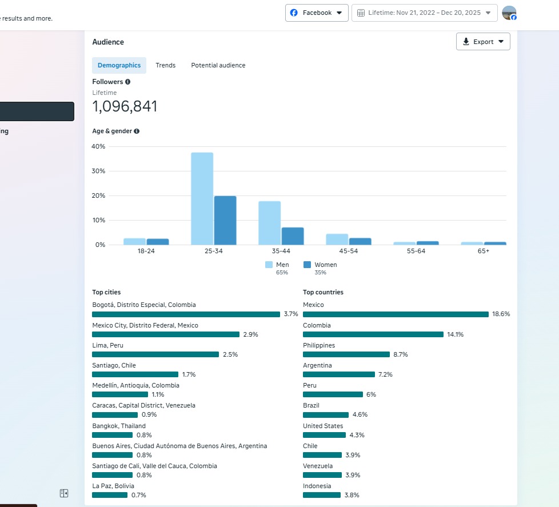Click the dark highlighted sidebar button

click(37, 111)
